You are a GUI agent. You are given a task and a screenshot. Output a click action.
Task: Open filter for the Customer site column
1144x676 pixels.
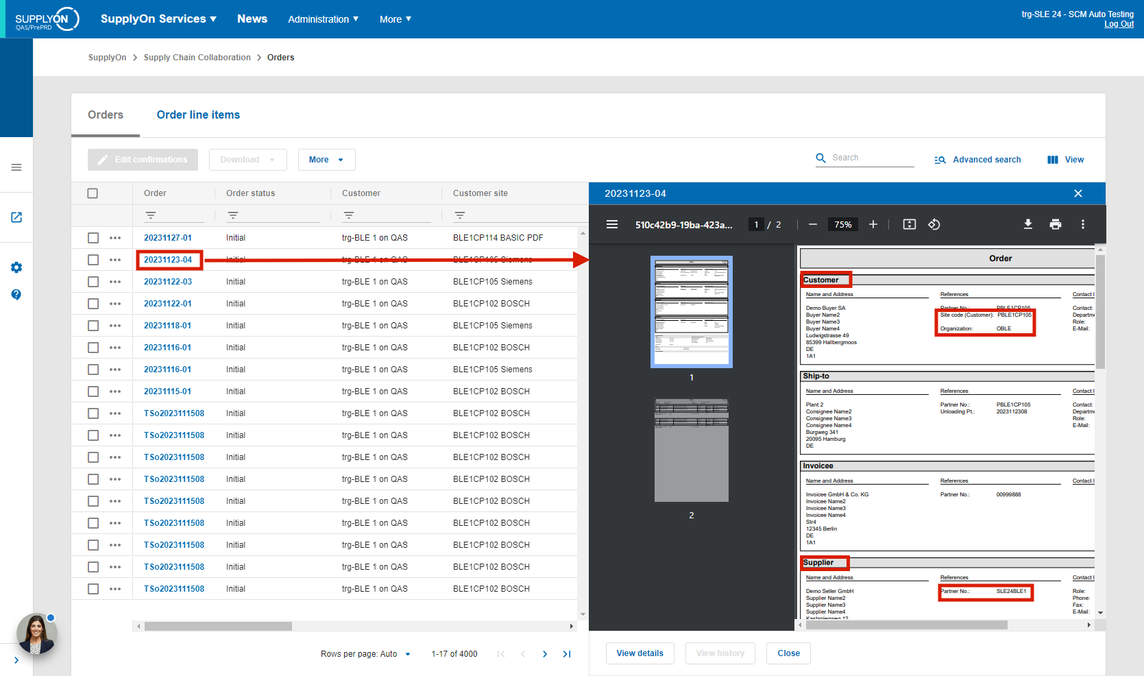[x=460, y=215]
